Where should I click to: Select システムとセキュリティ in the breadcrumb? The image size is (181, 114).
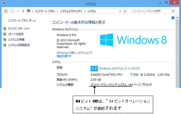(71, 11)
